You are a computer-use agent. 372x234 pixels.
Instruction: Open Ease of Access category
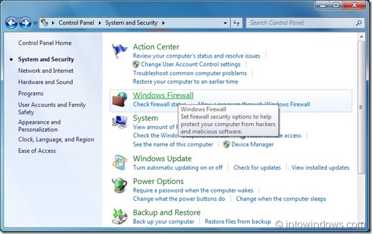point(37,151)
